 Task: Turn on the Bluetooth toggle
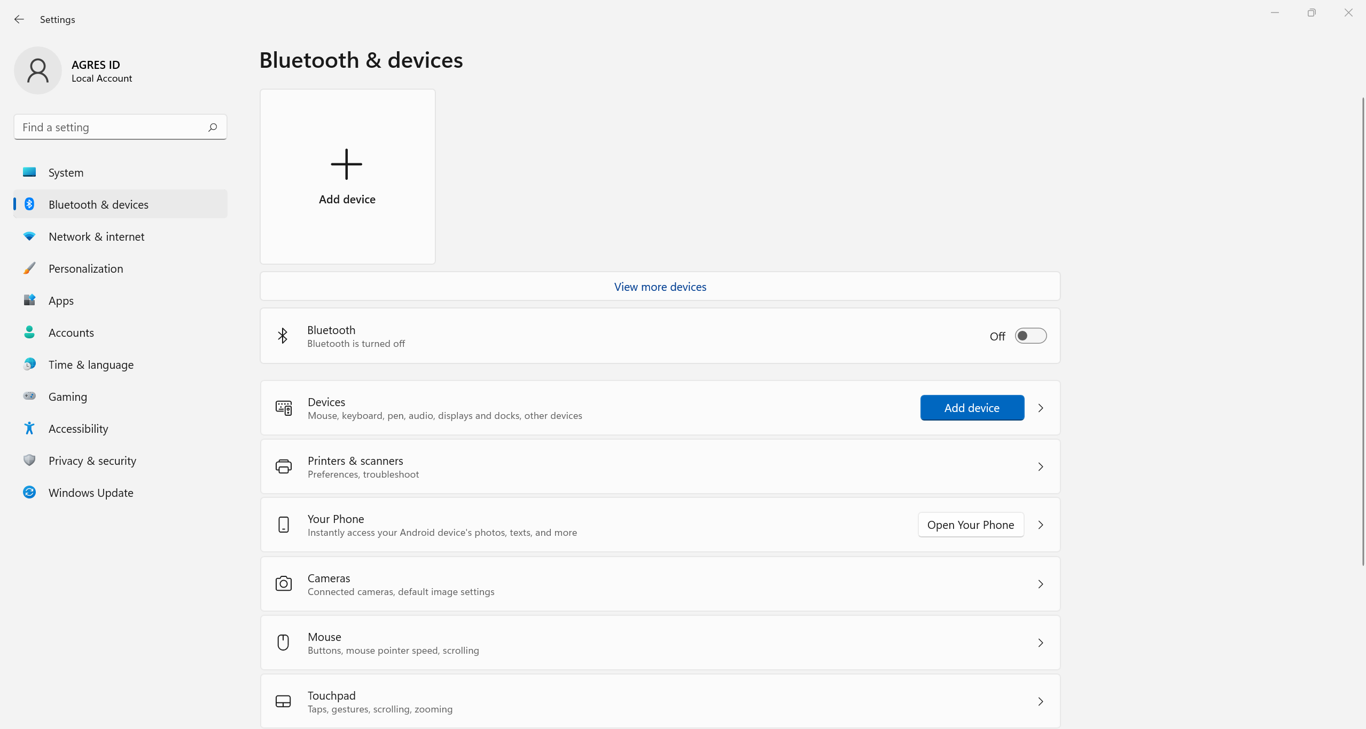[x=1031, y=336]
